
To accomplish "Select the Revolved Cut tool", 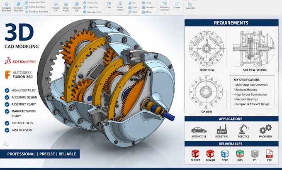I will [x=77, y=7].
